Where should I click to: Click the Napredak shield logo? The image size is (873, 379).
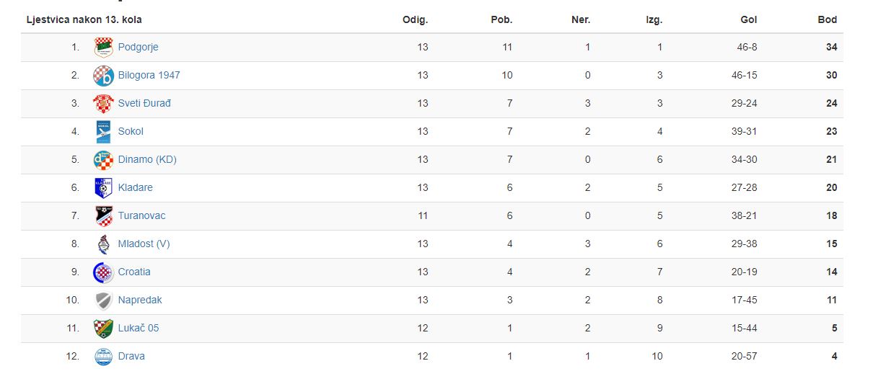pos(104,300)
